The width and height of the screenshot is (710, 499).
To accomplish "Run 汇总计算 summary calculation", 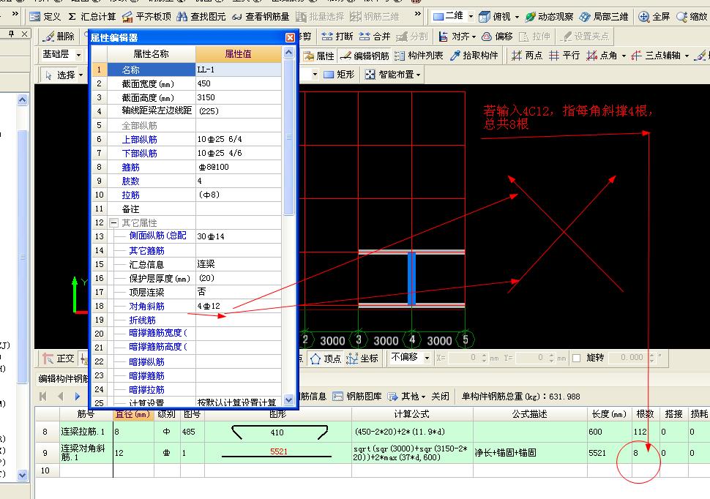I will 92,17.
